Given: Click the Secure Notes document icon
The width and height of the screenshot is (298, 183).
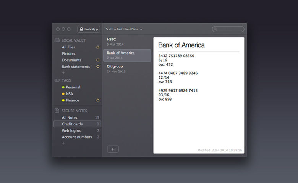Looking at the screenshot, I should tap(57, 111).
